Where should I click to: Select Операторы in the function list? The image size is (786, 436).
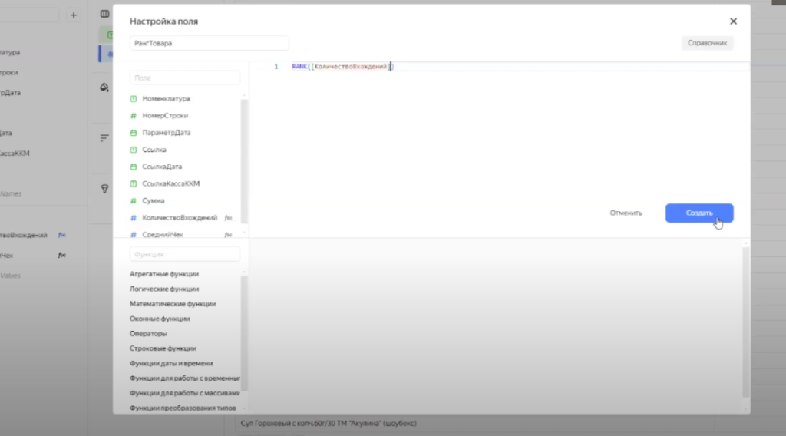(x=148, y=334)
